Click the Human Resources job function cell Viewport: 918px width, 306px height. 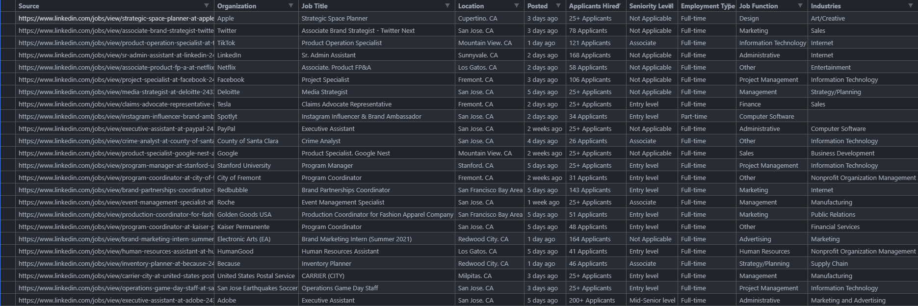pos(772,251)
